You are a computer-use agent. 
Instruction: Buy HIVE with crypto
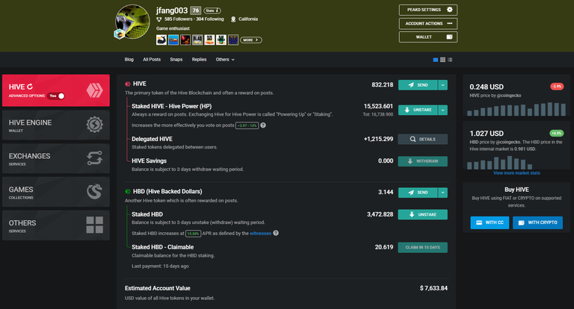click(x=538, y=222)
